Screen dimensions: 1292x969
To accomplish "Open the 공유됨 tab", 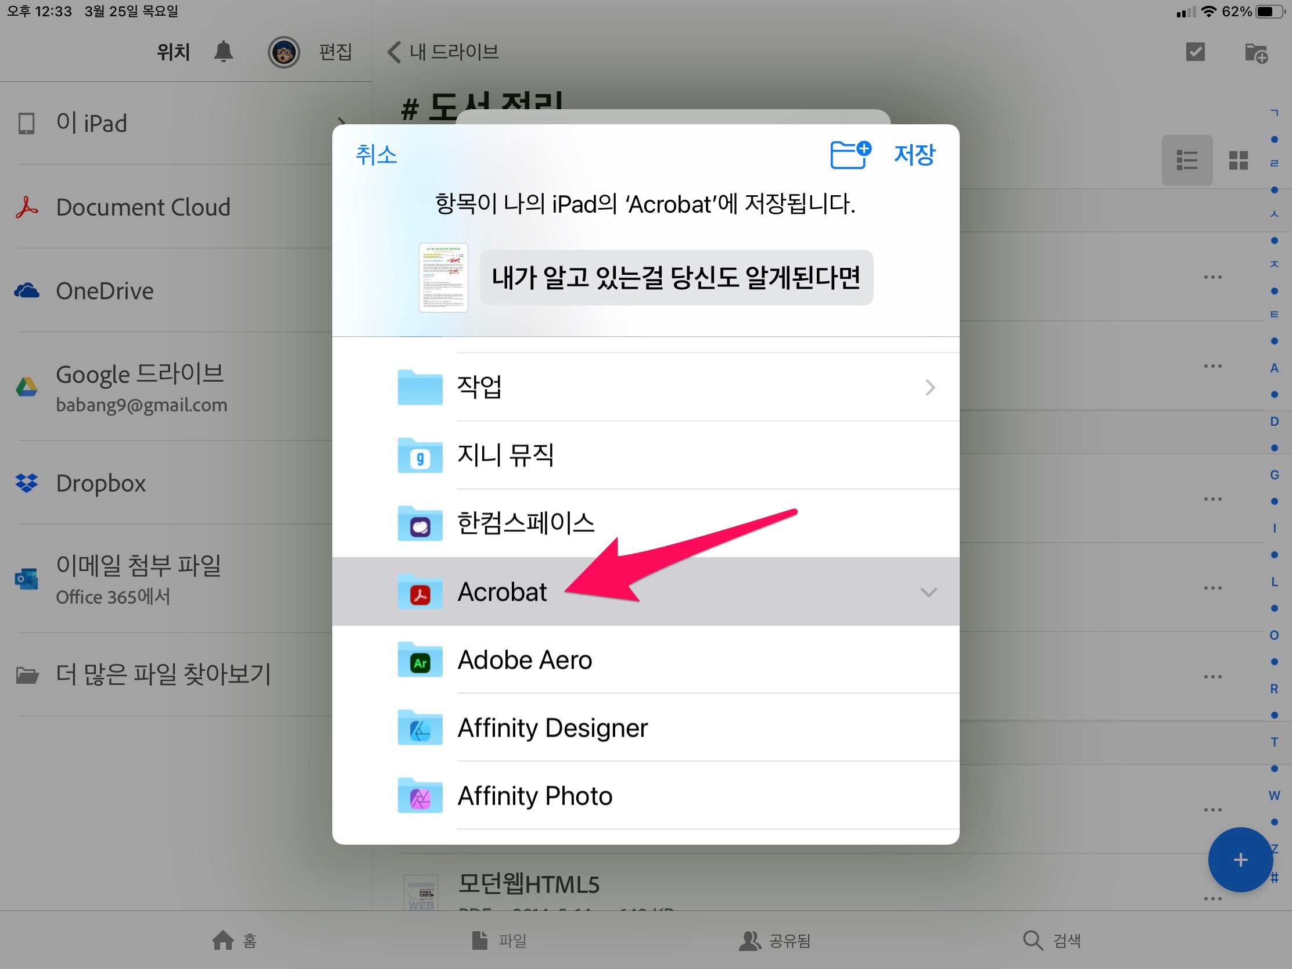I will (x=774, y=941).
